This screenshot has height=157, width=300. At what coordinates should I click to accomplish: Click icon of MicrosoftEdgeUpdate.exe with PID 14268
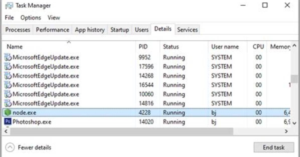[8, 76]
